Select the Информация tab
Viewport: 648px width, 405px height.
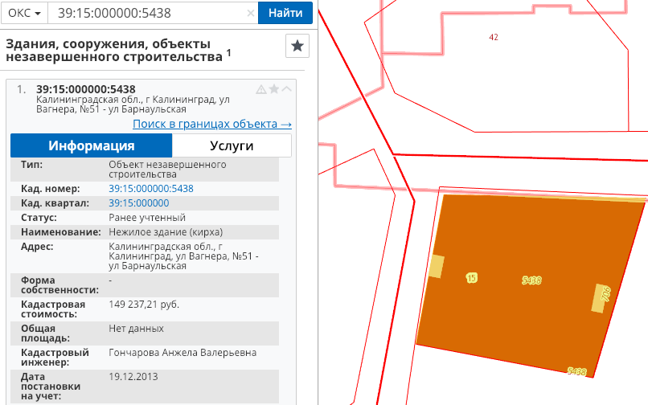[x=91, y=145]
